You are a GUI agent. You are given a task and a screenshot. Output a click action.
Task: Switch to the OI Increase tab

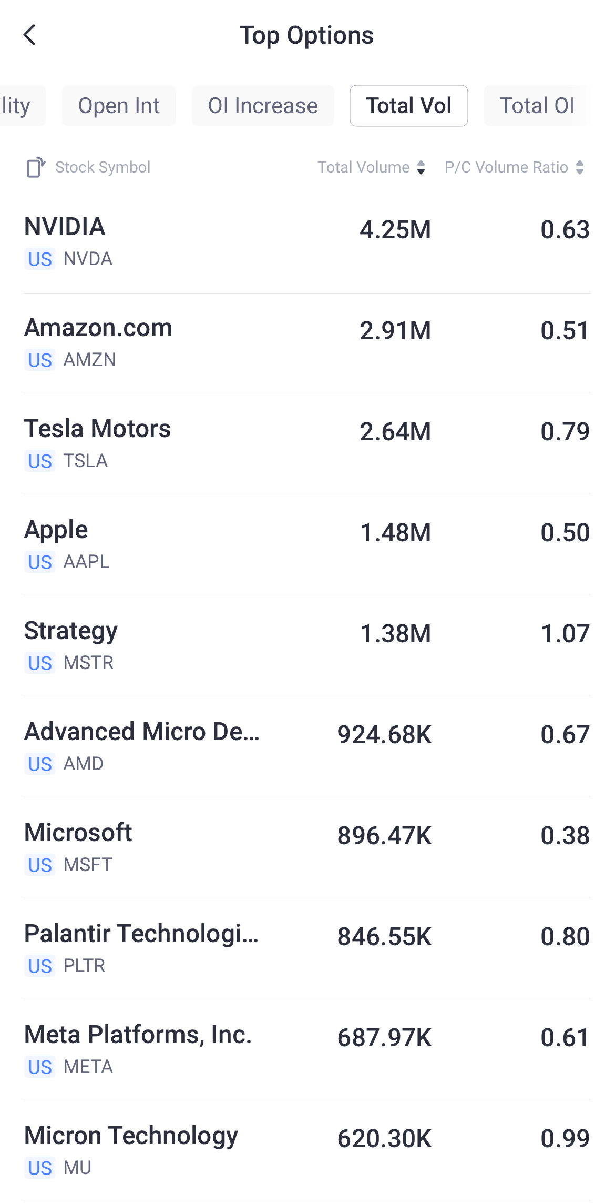[263, 106]
